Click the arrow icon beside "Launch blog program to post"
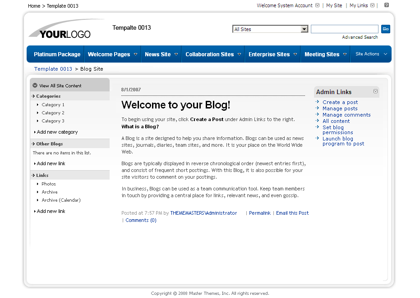The height and width of the screenshot is (298, 420). pos(318,138)
